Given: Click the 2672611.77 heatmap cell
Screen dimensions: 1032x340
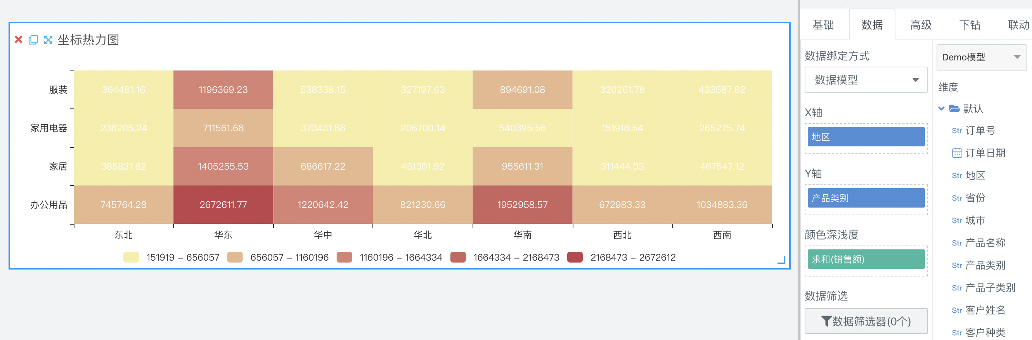Looking at the screenshot, I should tap(223, 204).
